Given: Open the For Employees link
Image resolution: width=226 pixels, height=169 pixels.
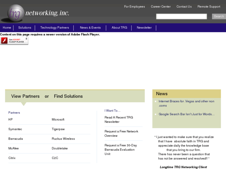Looking at the screenshot, I should click(135, 7).
